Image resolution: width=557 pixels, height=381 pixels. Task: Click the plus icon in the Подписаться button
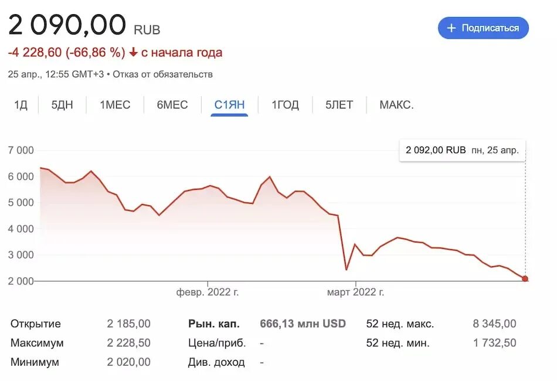point(451,28)
